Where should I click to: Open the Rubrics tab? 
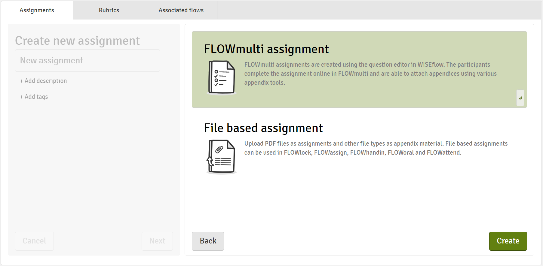(109, 10)
